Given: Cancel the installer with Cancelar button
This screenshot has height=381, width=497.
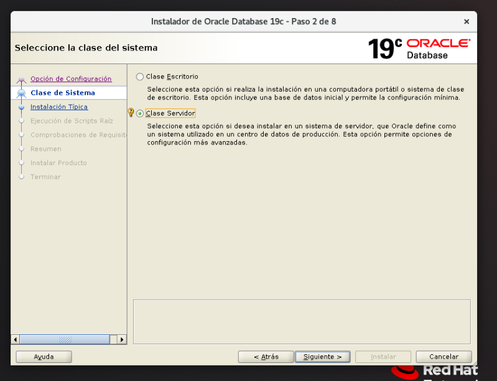Looking at the screenshot, I should tap(444, 357).
